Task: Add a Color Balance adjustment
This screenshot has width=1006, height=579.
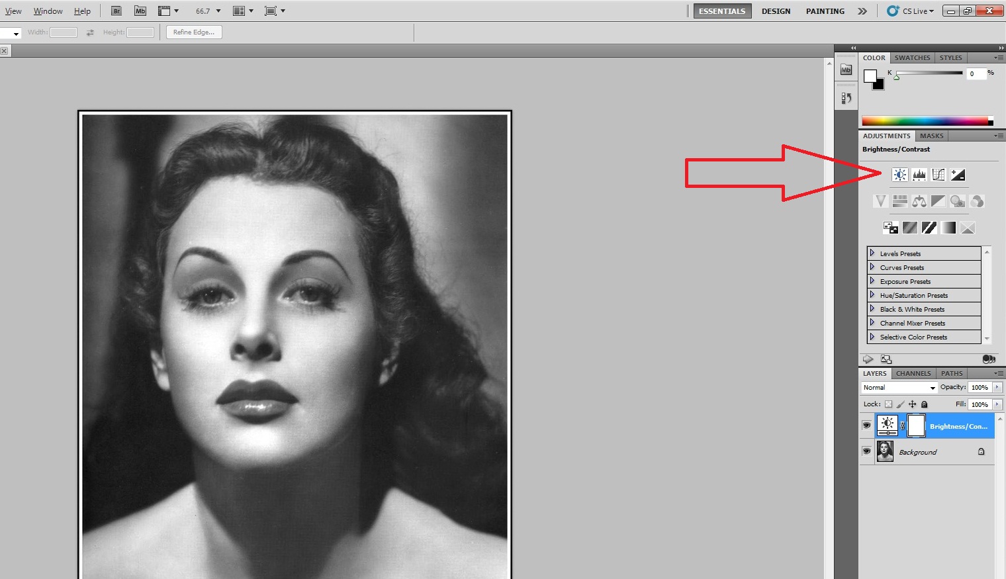Action: tap(919, 200)
